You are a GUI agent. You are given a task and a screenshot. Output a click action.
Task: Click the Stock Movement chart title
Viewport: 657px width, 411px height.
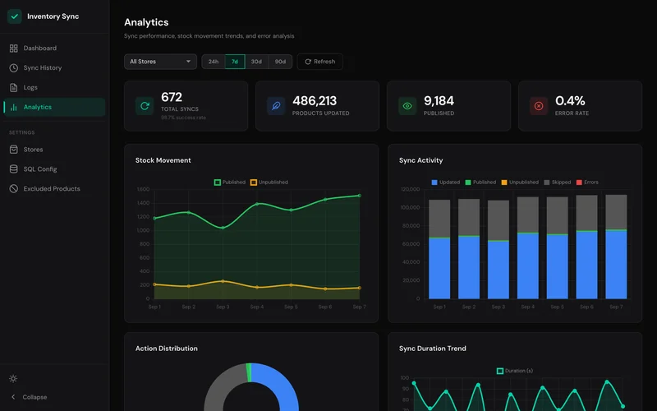tap(163, 160)
